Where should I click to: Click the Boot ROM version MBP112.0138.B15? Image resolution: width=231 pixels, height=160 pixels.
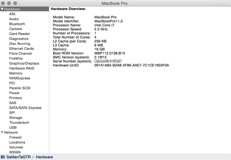[110, 53]
